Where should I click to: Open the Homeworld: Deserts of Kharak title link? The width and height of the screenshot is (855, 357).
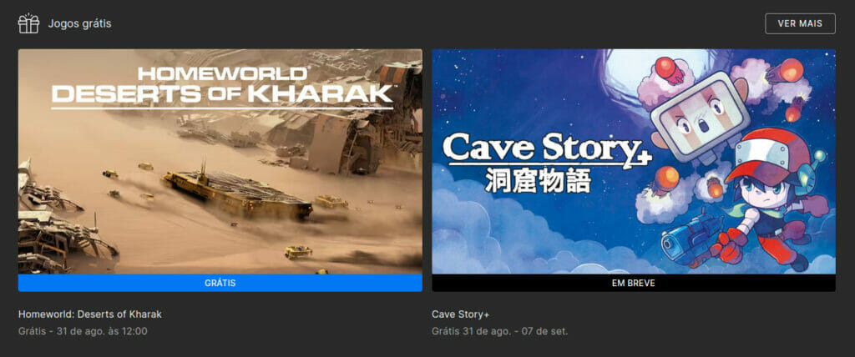(90, 314)
